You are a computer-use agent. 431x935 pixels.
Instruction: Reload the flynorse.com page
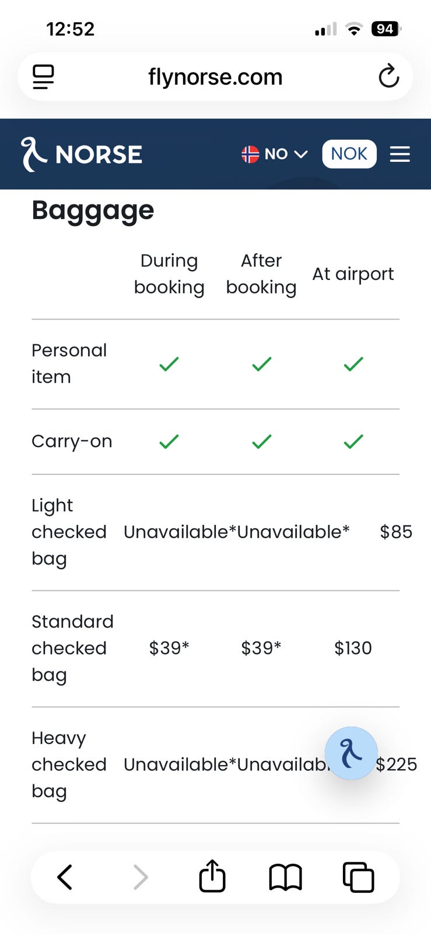pos(388,77)
